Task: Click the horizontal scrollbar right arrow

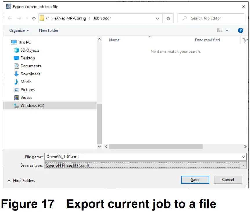Action: pyautogui.click(x=245, y=147)
